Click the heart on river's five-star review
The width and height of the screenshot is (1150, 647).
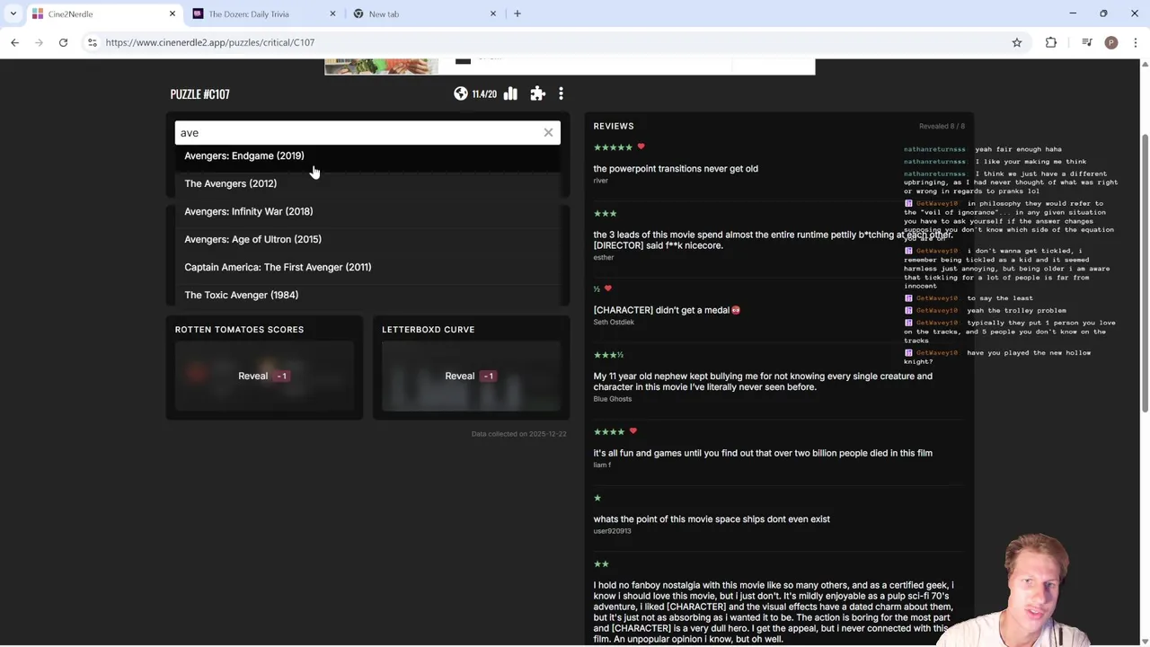pyautogui.click(x=641, y=146)
